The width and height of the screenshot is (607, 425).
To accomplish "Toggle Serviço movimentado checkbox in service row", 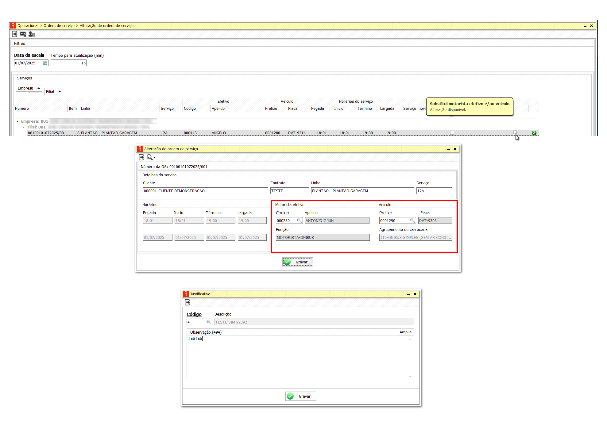I will click(x=452, y=132).
